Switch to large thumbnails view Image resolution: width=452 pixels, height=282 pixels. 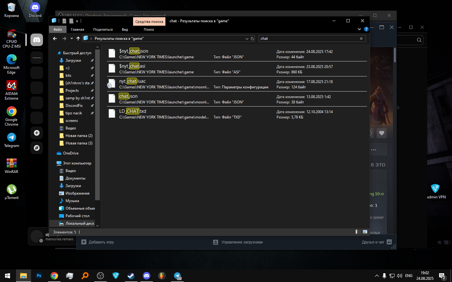pyautogui.click(x=365, y=232)
